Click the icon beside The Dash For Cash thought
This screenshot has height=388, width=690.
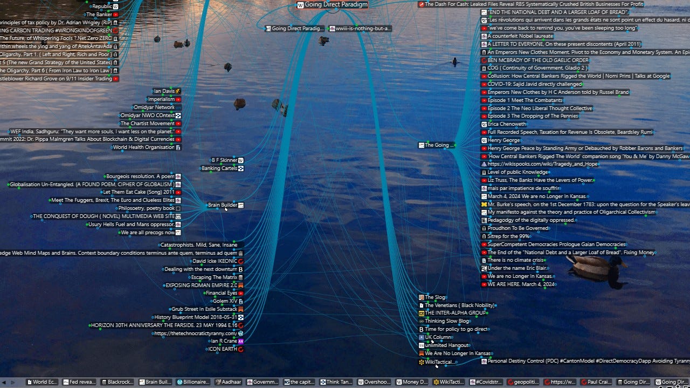(421, 4)
